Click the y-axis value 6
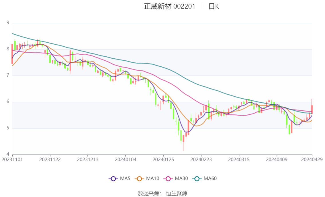Screen dimensions: 325x197 point(8,102)
